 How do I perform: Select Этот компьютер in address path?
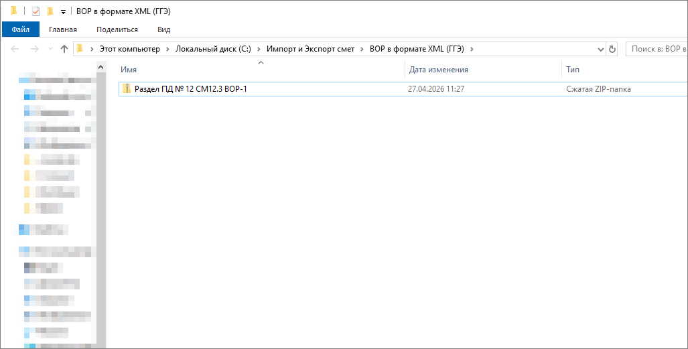coord(130,49)
